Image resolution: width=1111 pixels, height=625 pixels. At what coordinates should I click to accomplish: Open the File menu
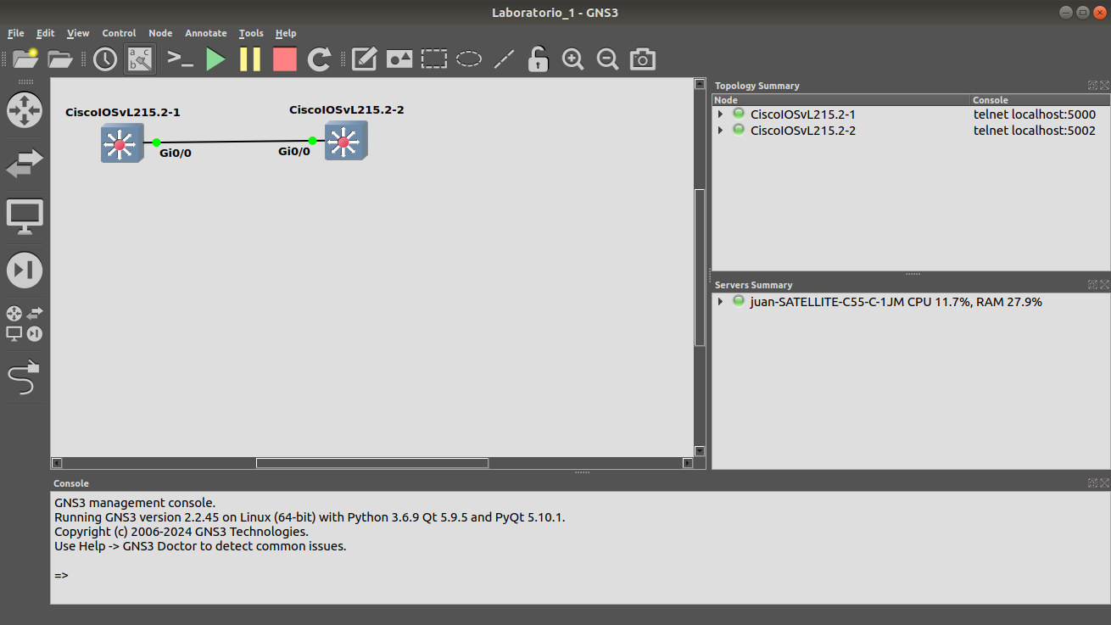[x=16, y=33]
